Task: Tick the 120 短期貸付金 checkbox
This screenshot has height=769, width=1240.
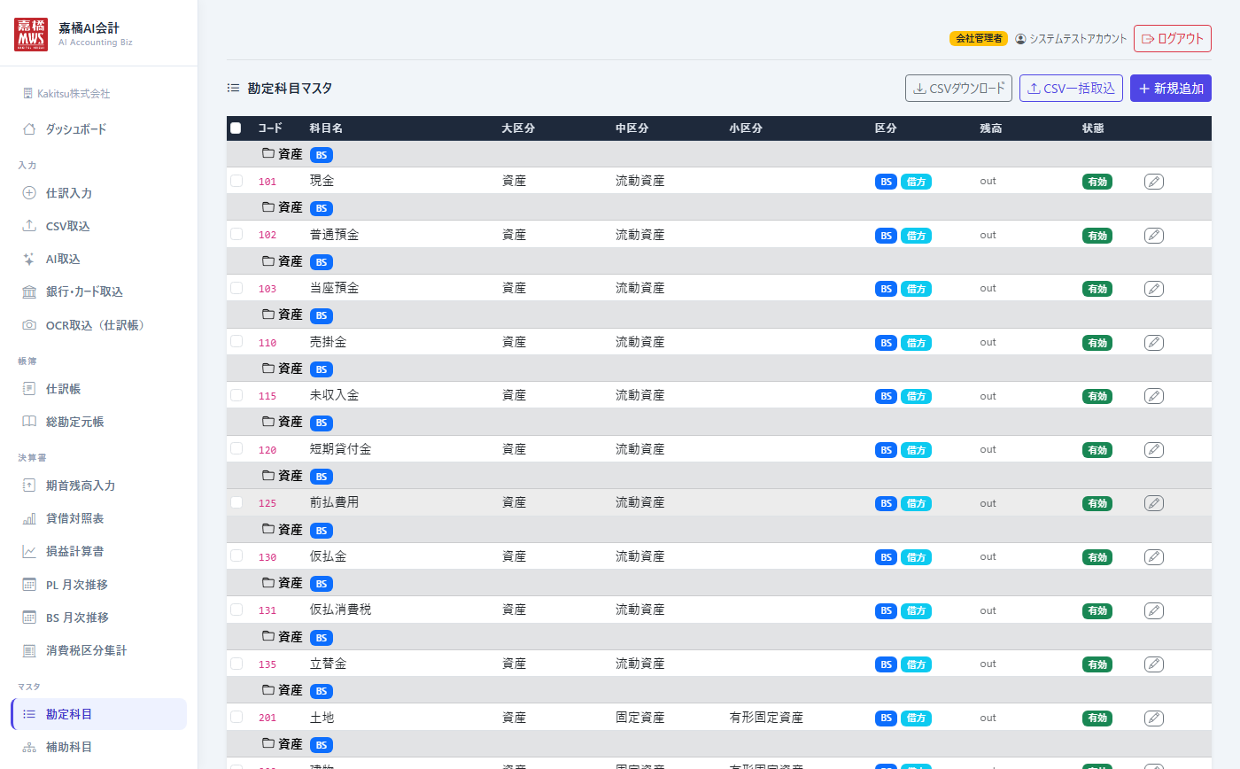Action: point(236,448)
